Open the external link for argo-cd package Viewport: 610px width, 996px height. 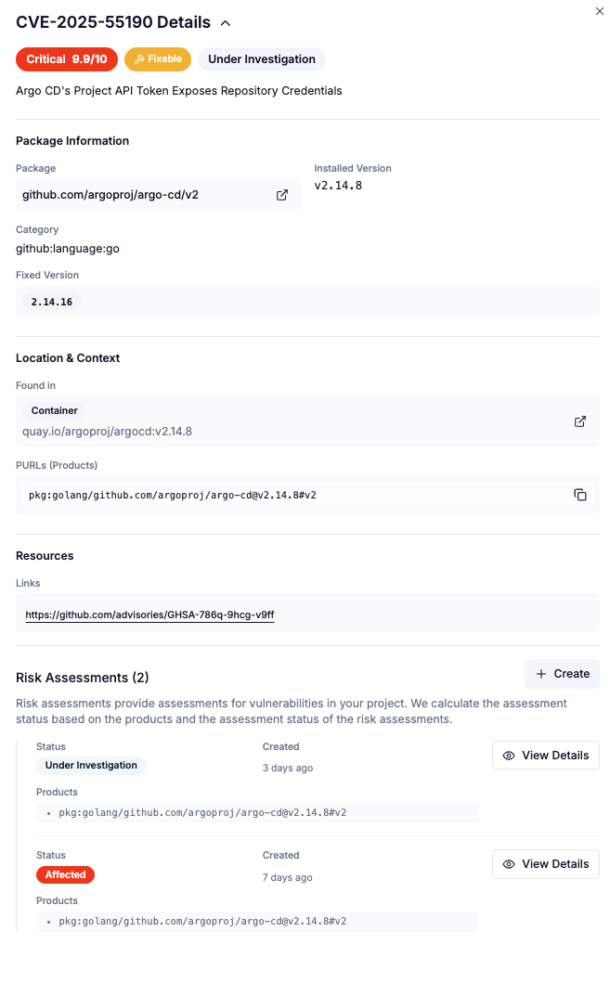click(282, 195)
